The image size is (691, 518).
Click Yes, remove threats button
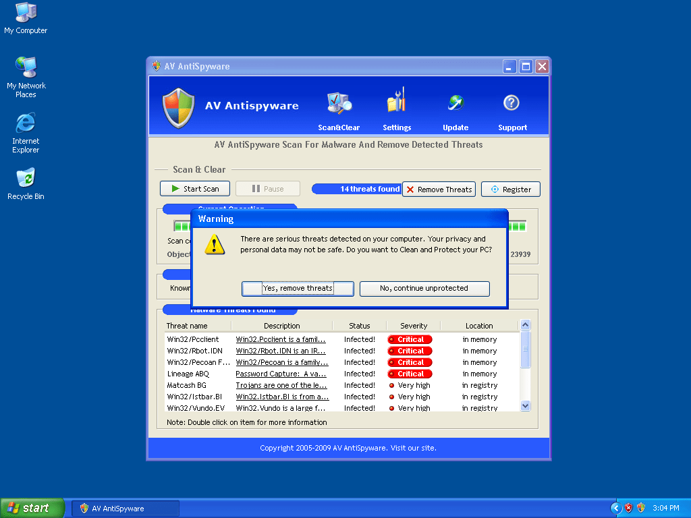pyautogui.click(x=298, y=289)
